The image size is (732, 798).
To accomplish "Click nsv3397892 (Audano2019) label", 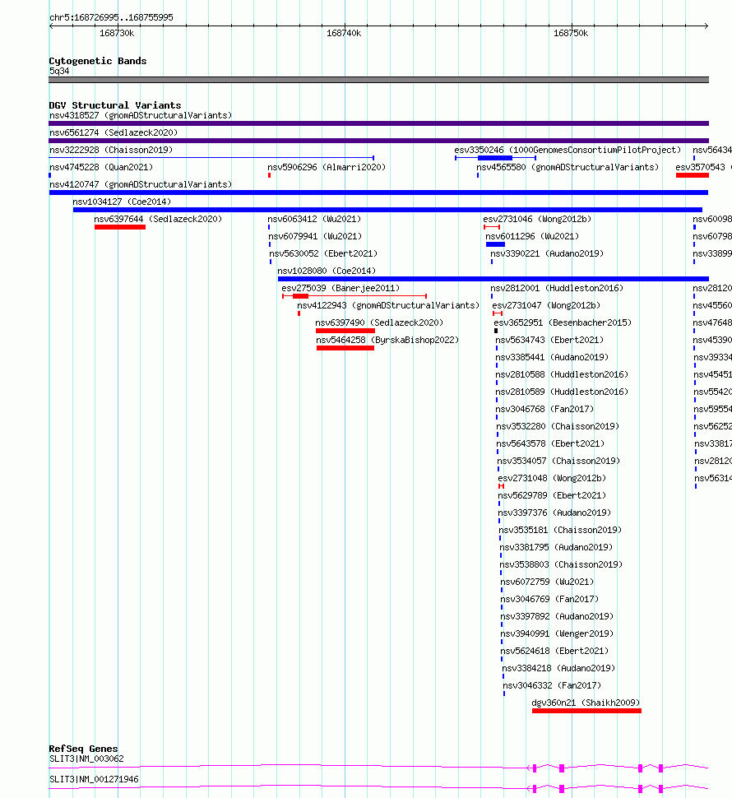I will point(557,617).
